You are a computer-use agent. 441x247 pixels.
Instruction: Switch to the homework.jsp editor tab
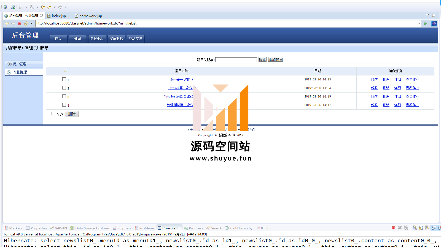(x=90, y=16)
